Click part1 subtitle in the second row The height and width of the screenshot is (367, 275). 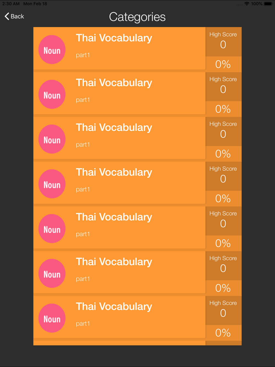click(x=83, y=100)
